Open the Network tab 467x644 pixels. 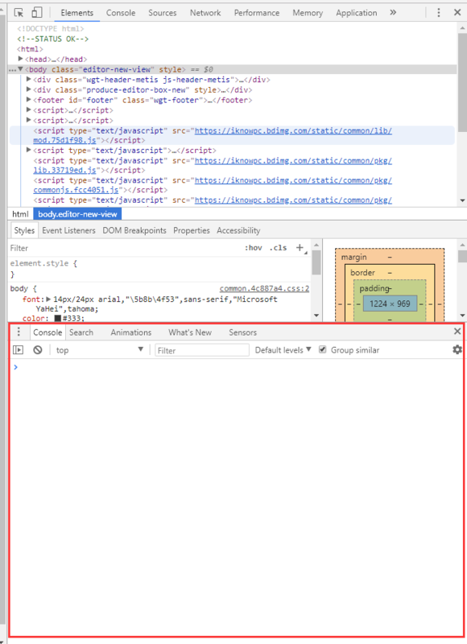(x=205, y=13)
